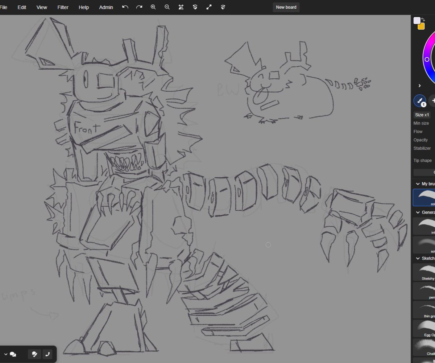435x363 pixels.
Task: Select the highlighted brush in My brushes
Action: 424,197
